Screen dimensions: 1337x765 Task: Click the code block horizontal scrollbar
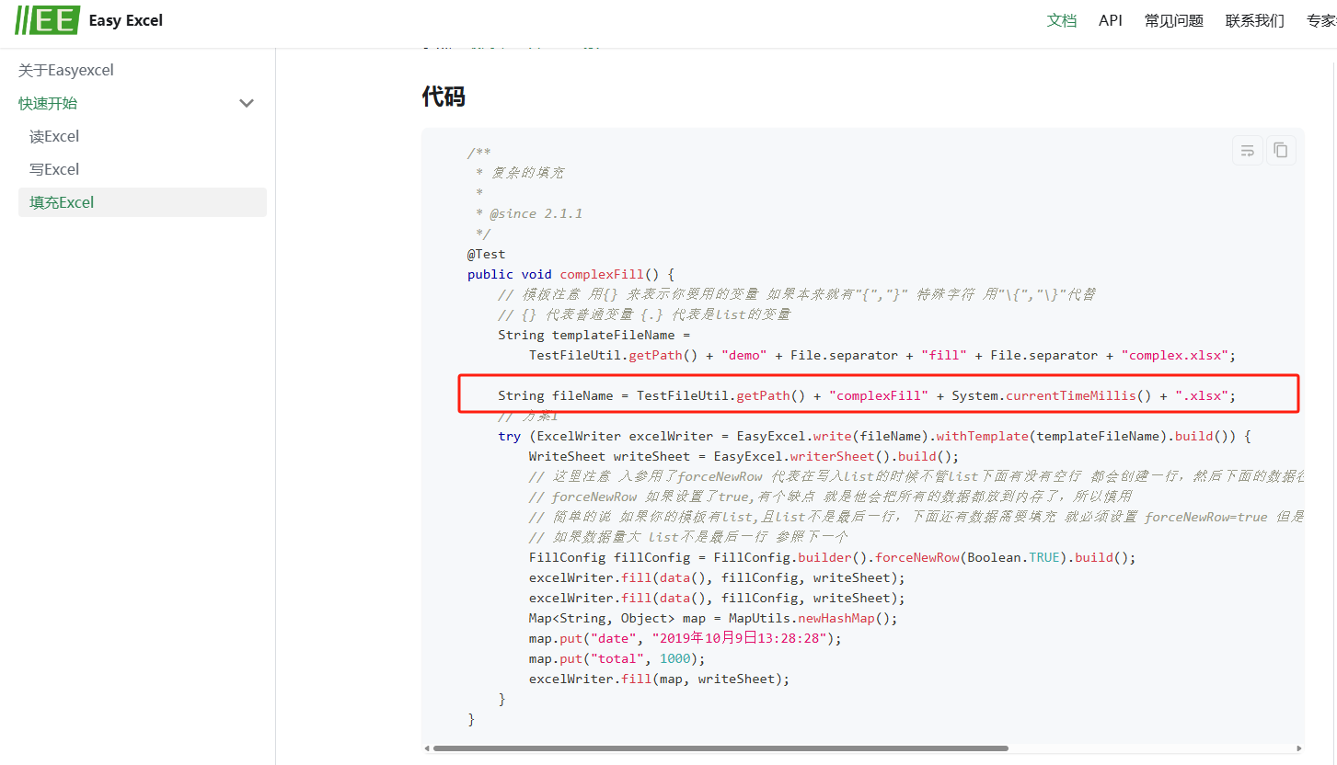click(x=720, y=748)
